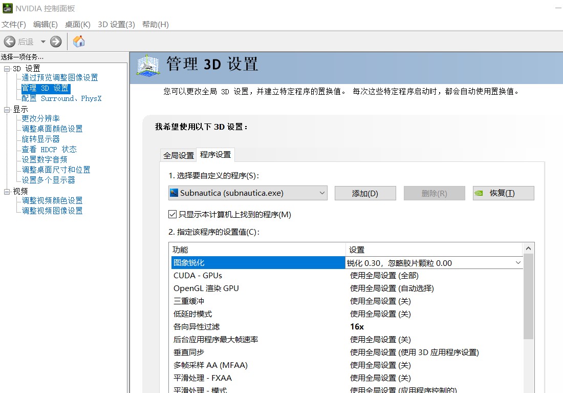Open the back history dropdown arrow

pos(43,42)
